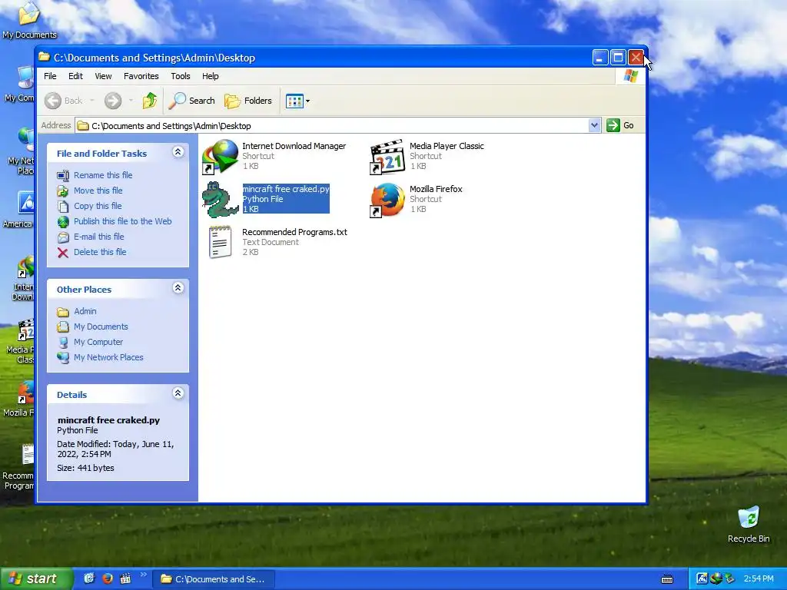This screenshot has width=787, height=590.
Task: Click the Recommended Programs.txt file name
Action: point(294,232)
